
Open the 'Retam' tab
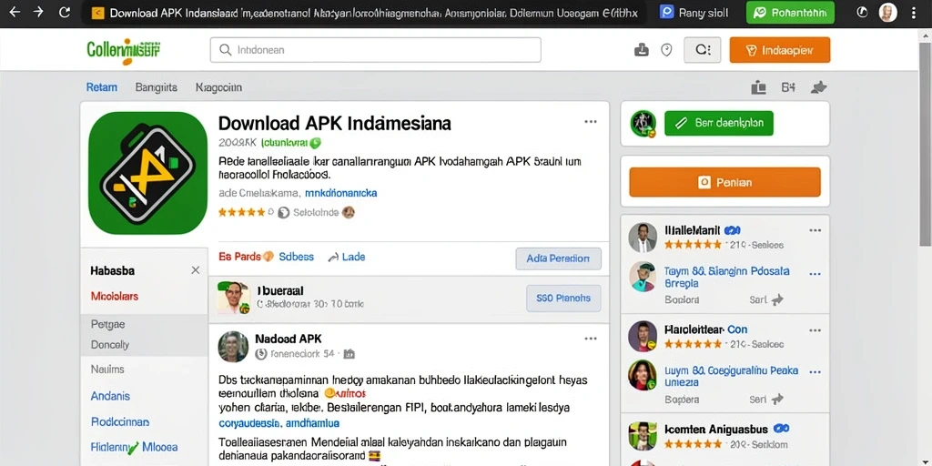point(102,87)
